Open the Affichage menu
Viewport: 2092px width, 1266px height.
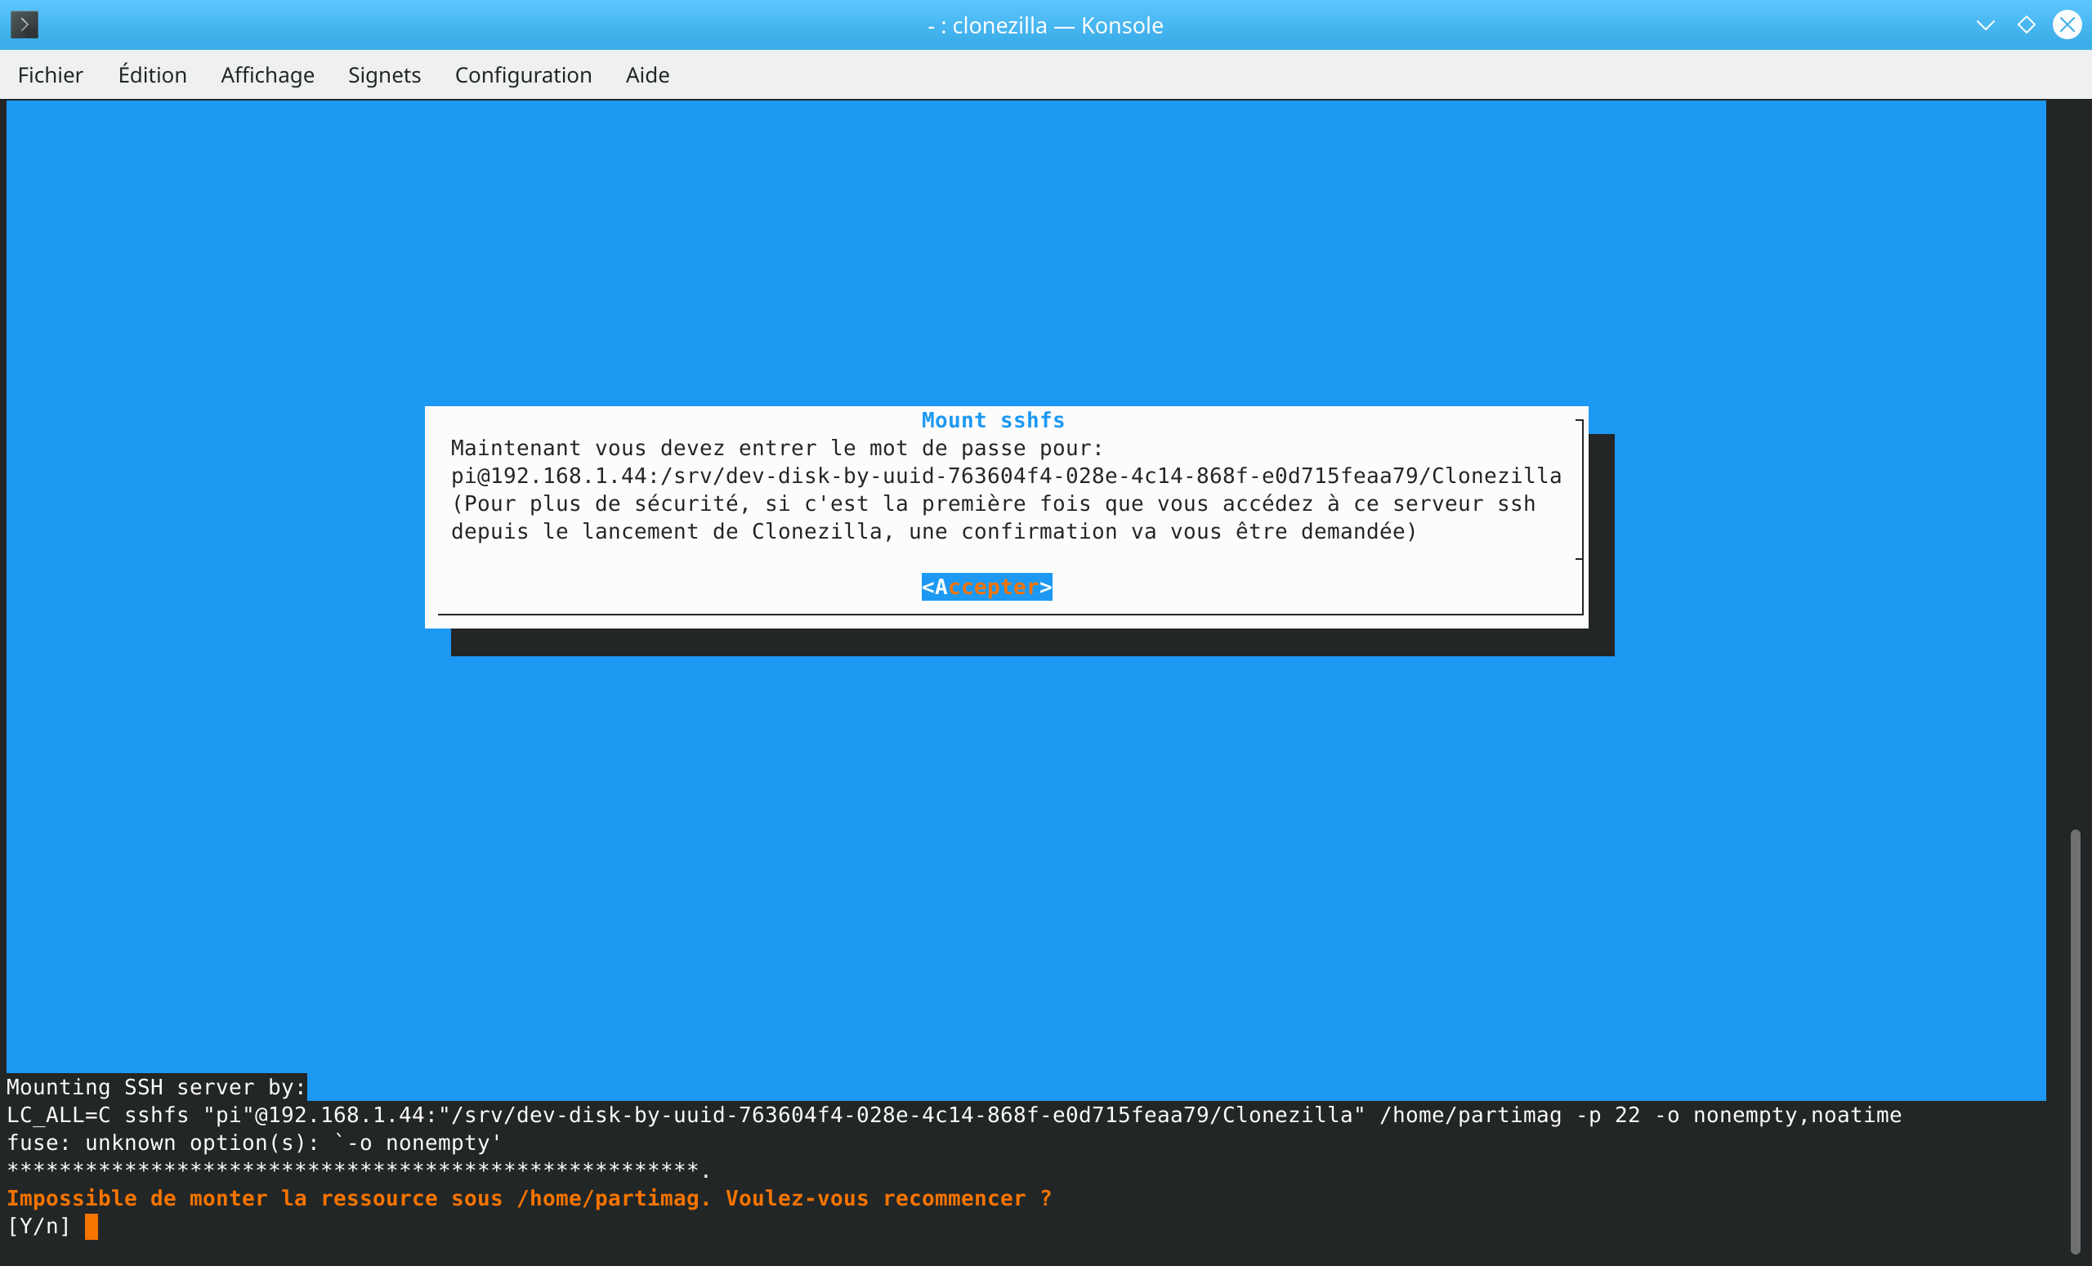267,74
